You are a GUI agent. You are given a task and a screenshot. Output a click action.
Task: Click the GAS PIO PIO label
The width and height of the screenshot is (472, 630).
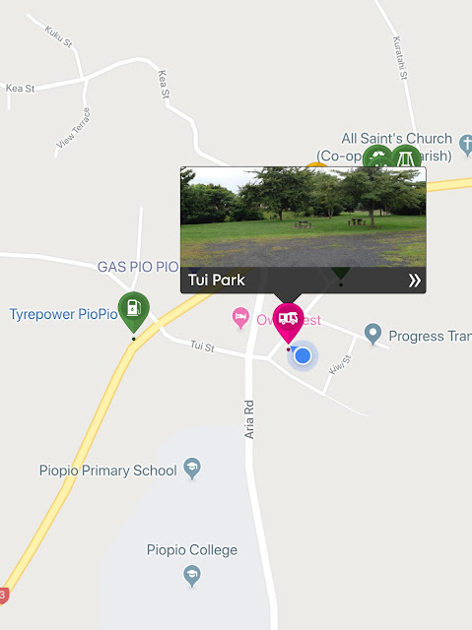tap(138, 267)
